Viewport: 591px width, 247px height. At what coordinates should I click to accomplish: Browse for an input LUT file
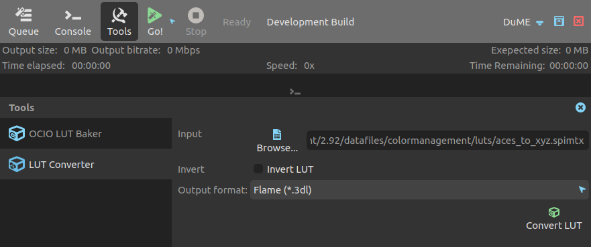tap(277, 141)
